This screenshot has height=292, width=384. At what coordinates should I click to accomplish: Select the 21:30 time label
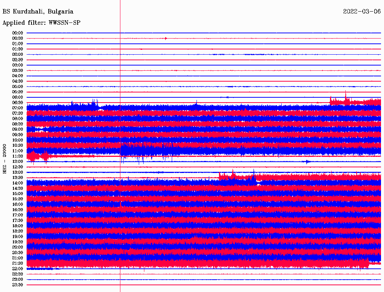18,264
